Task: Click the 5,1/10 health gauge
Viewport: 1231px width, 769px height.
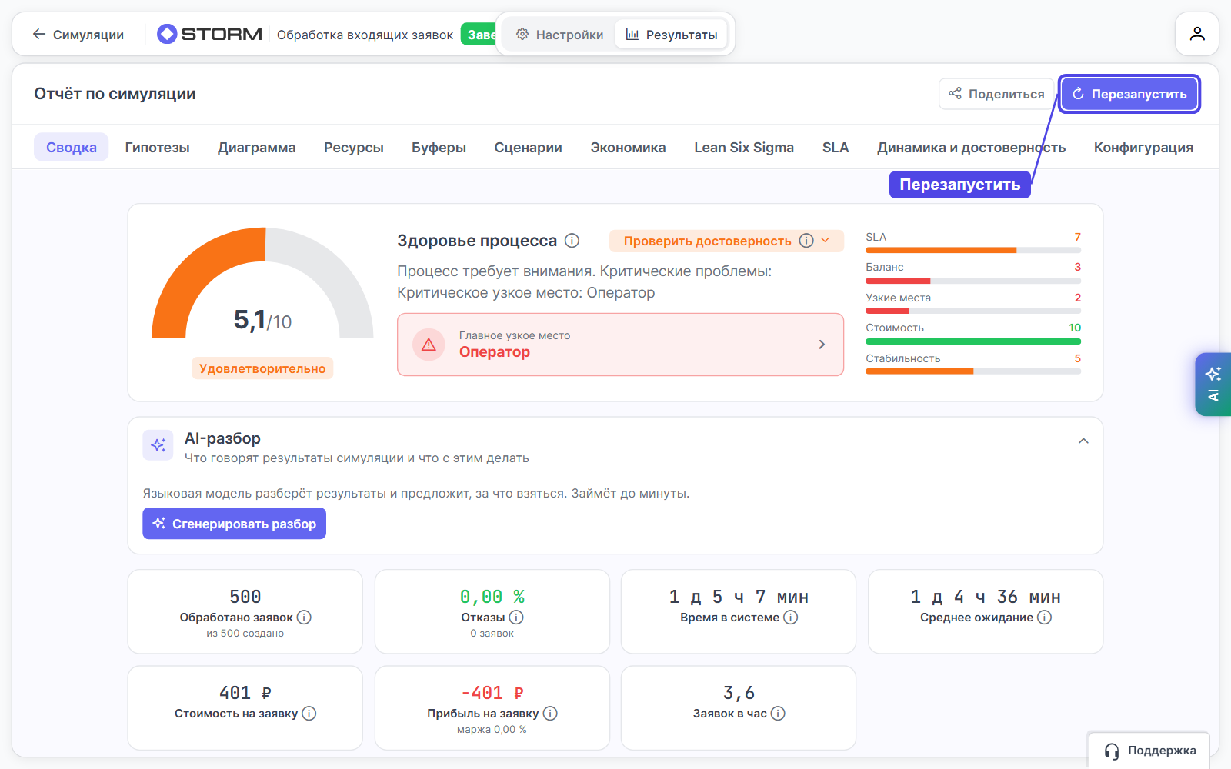Action: coord(262,285)
